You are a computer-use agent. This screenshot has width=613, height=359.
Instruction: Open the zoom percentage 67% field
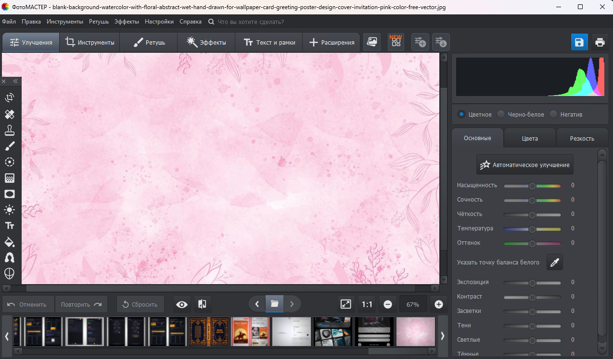click(413, 304)
